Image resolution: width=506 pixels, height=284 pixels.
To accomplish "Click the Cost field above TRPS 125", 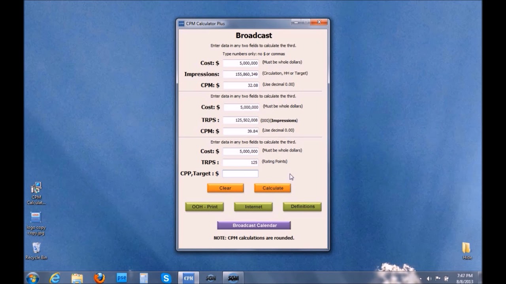I will point(241,151).
